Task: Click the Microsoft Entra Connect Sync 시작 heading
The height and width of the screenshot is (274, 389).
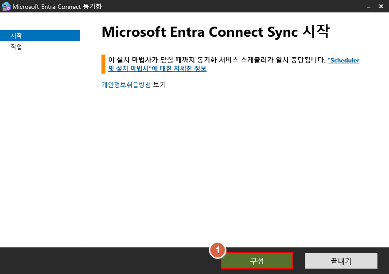Action: point(216,32)
